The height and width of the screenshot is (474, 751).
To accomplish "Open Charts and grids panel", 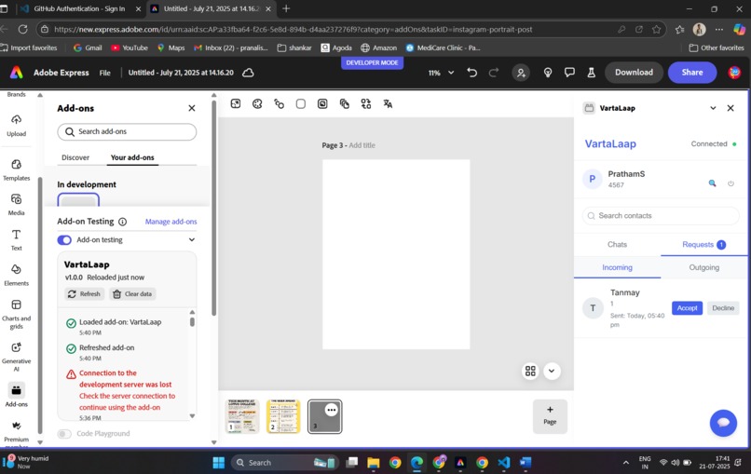I will tap(16, 314).
